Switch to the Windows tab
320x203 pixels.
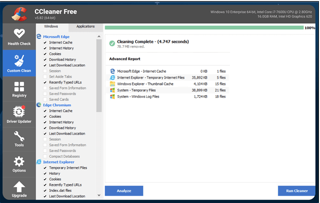[51, 27]
